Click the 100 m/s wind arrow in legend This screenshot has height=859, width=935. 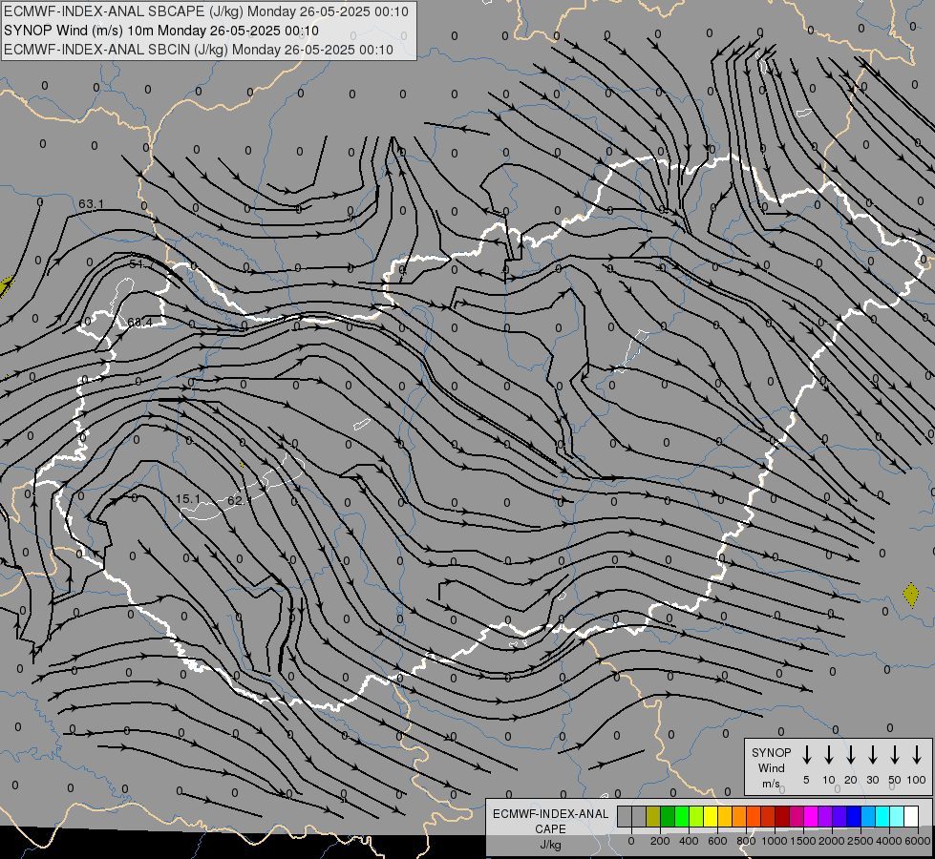917,754
